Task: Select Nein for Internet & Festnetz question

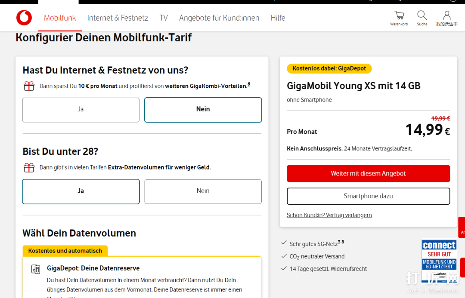Action: point(203,110)
